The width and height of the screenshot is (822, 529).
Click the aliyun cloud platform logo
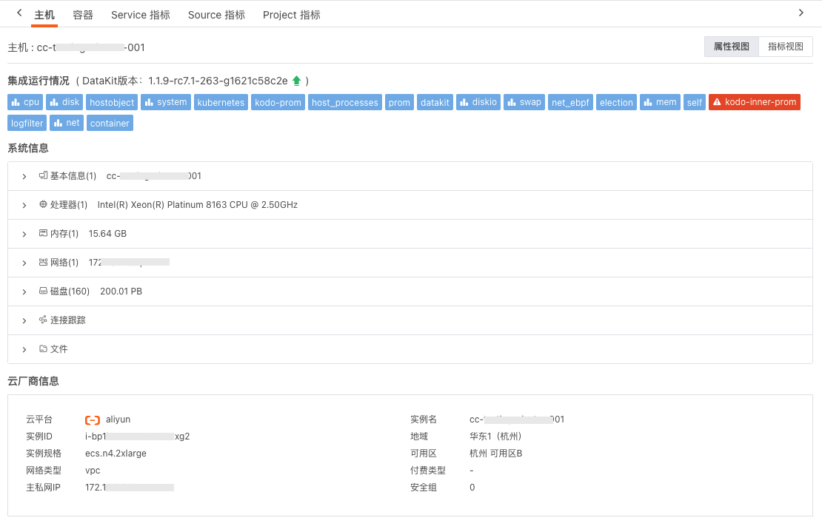point(93,420)
